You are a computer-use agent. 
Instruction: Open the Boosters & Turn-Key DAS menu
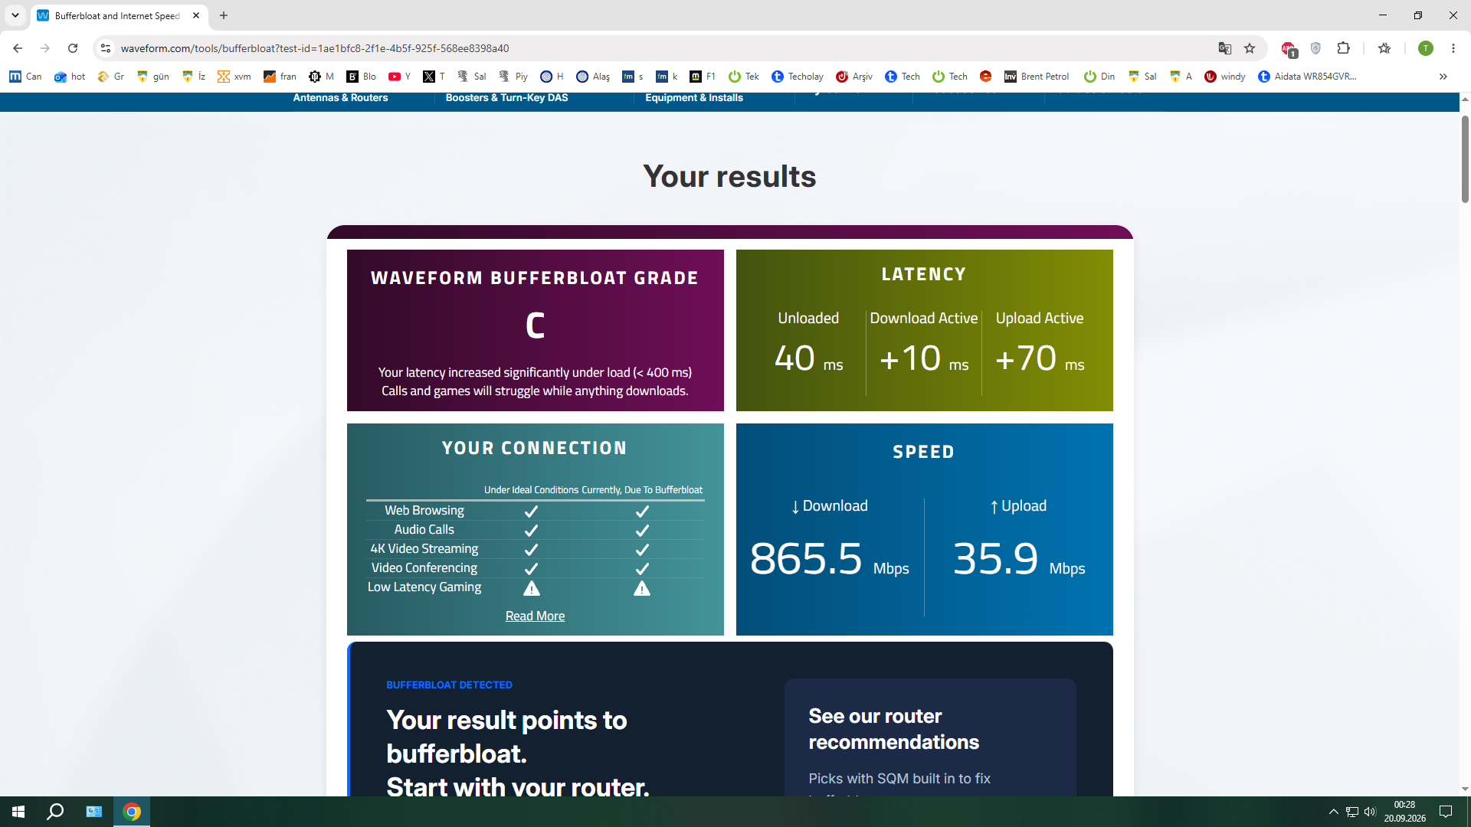[x=506, y=97]
